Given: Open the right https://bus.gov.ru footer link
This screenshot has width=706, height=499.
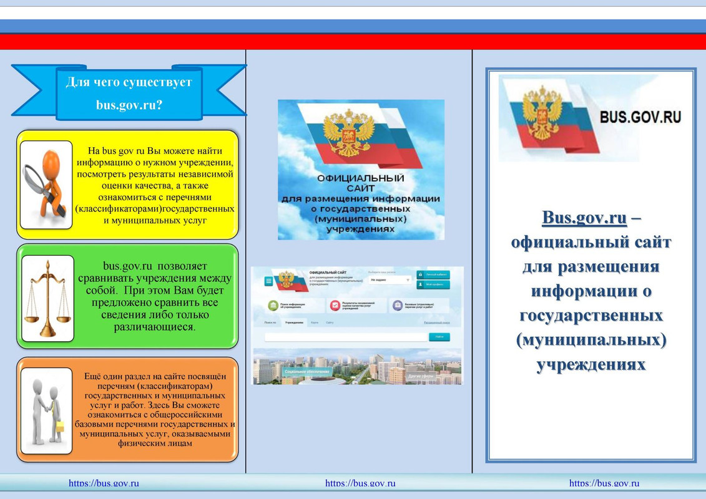Looking at the screenshot, I should [x=604, y=483].
